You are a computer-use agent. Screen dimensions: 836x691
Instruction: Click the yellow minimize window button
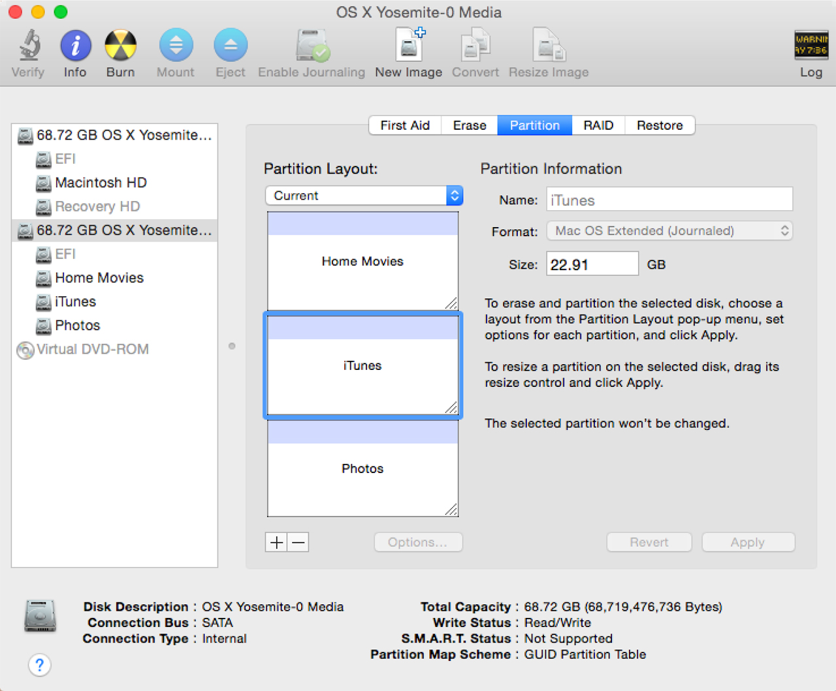[38, 12]
